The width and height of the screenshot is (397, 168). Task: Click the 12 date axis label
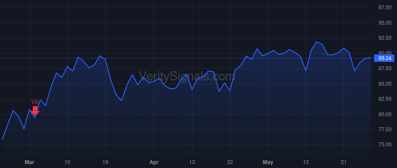(x=306, y=162)
